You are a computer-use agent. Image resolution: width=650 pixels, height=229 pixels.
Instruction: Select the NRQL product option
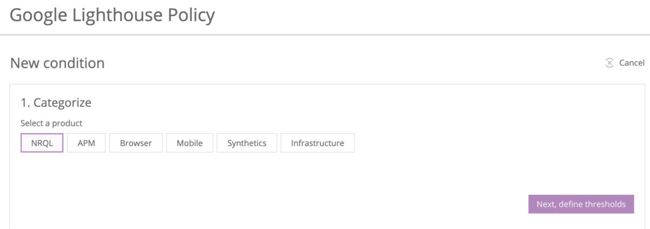tap(42, 143)
